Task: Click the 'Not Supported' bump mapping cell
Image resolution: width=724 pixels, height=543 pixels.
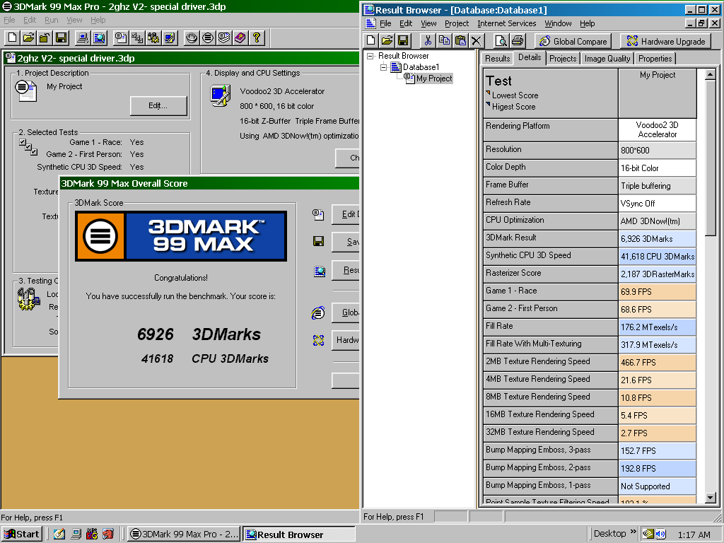Action: (x=658, y=486)
